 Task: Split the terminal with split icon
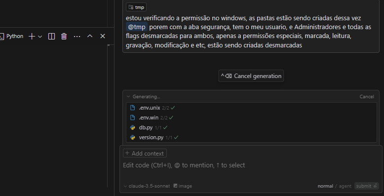[51, 37]
